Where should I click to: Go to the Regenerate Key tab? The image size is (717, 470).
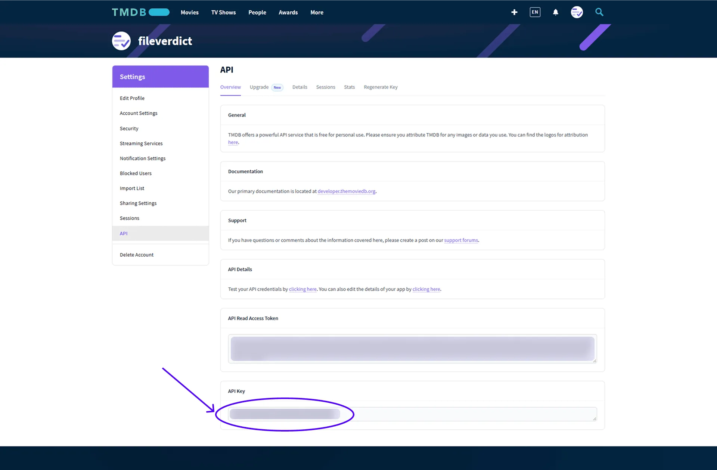[381, 87]
